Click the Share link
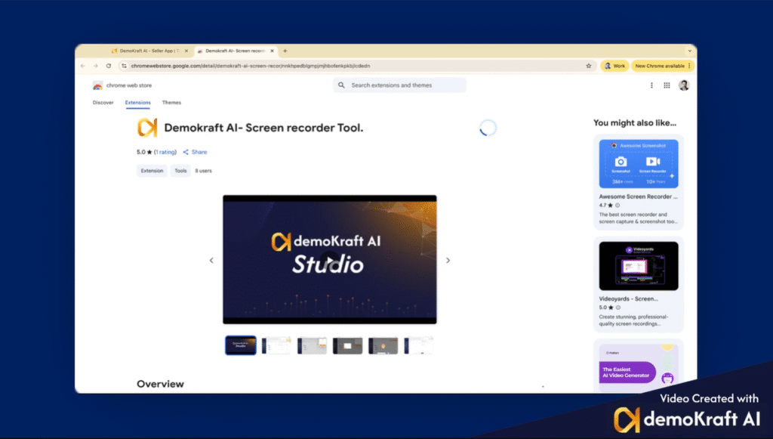 pyautogui.click(x=195, y=152)
